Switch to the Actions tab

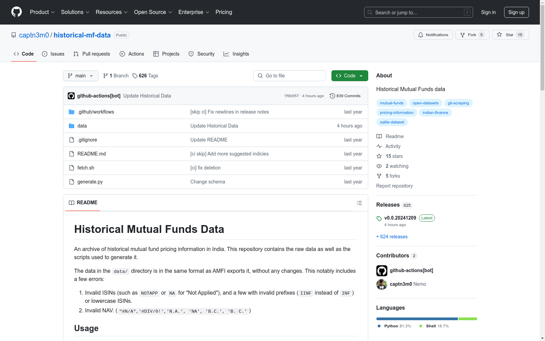pyautogui.click(x=132, y=54)
